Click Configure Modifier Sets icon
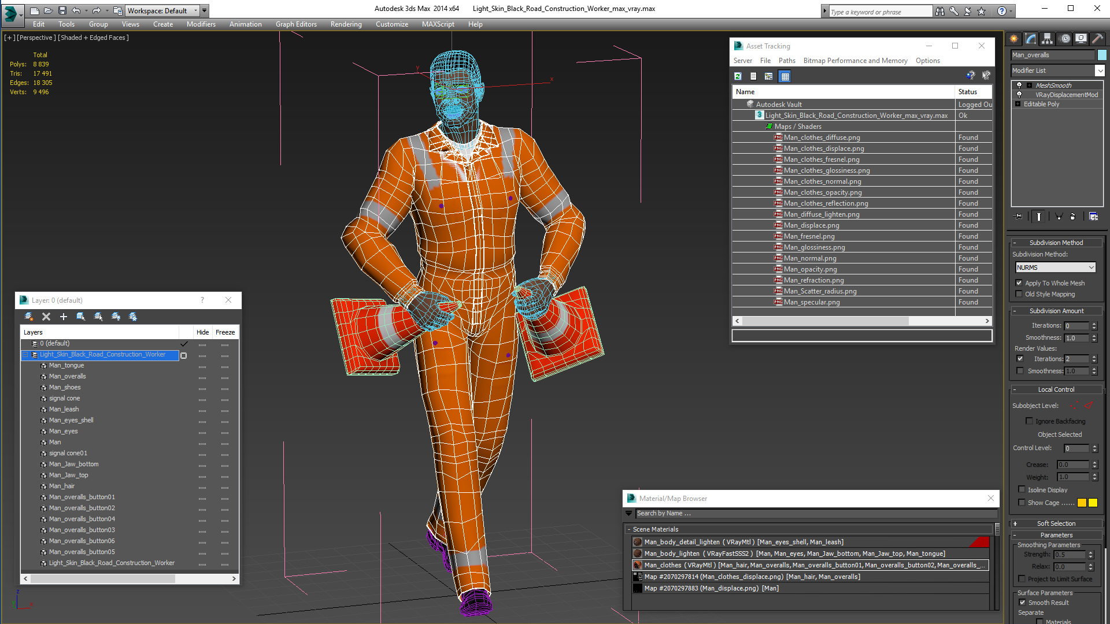The image size is (1110, 624). (x=1094, y=217)
